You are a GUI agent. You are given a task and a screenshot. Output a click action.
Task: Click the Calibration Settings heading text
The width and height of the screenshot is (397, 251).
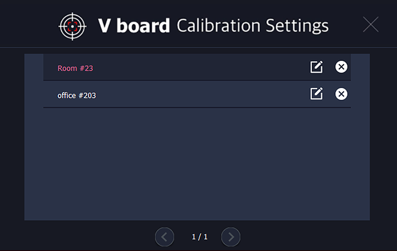252,26
